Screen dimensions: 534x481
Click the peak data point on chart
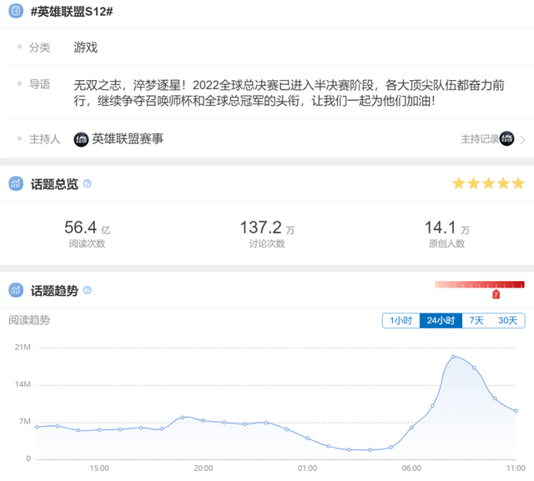(x=453, y=357)
